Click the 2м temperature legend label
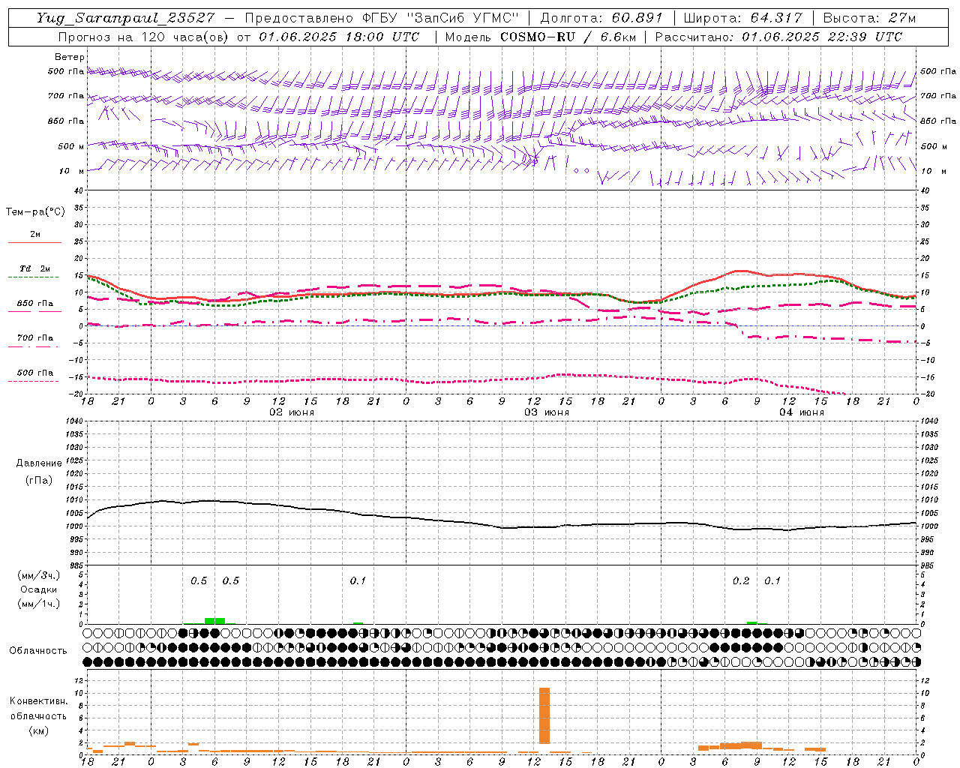The width and height of the screenshot is (960, 768). click(x=35, y=235)
